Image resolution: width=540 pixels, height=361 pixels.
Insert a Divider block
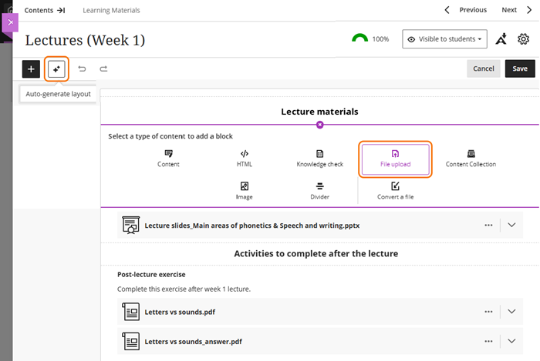pyautogui.click(x=319, y=190)
